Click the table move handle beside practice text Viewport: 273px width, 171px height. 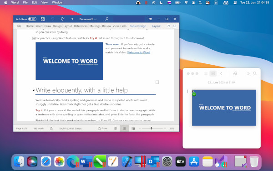(34, 38)
